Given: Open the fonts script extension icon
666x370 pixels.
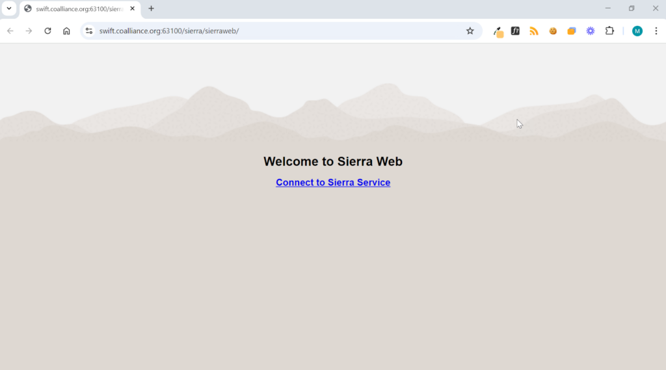Looking at the screenshot, I should 515,31.
